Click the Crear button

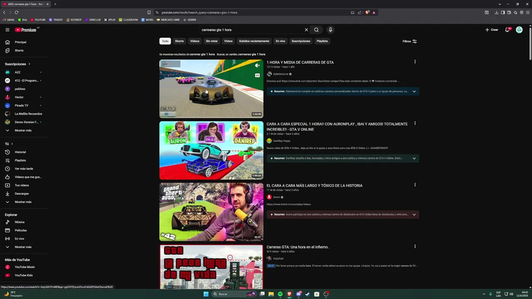(491, 30)
